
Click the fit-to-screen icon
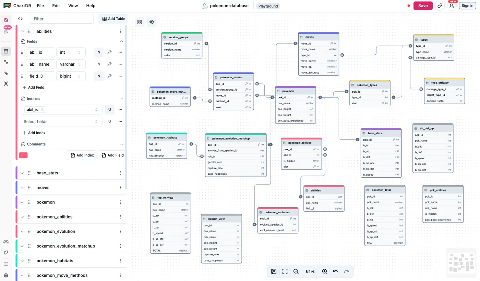click(x=285, y=271)
